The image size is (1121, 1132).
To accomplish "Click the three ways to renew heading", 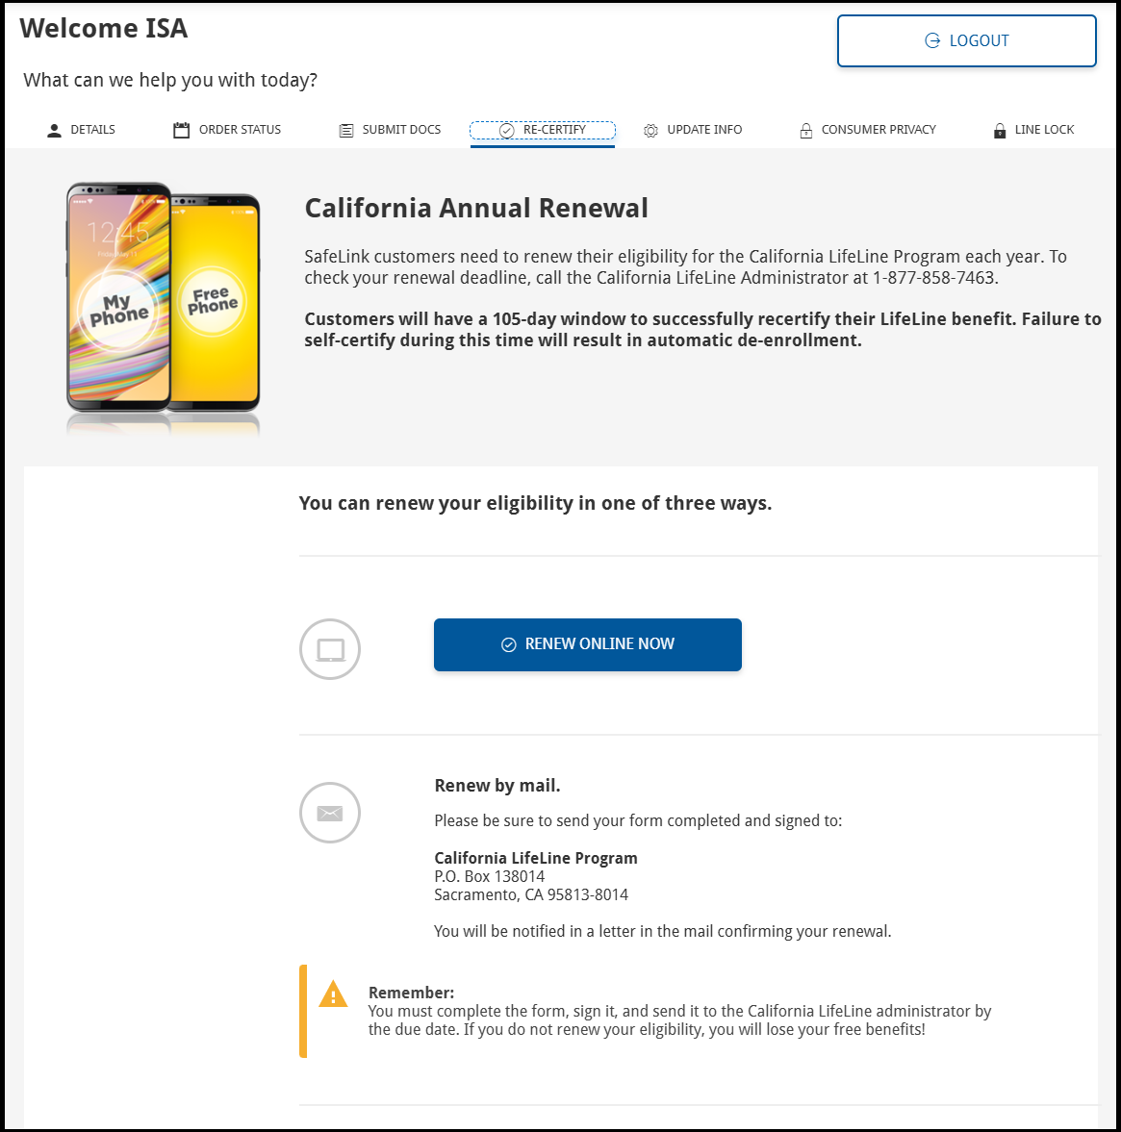I will (x=535, y=503).
